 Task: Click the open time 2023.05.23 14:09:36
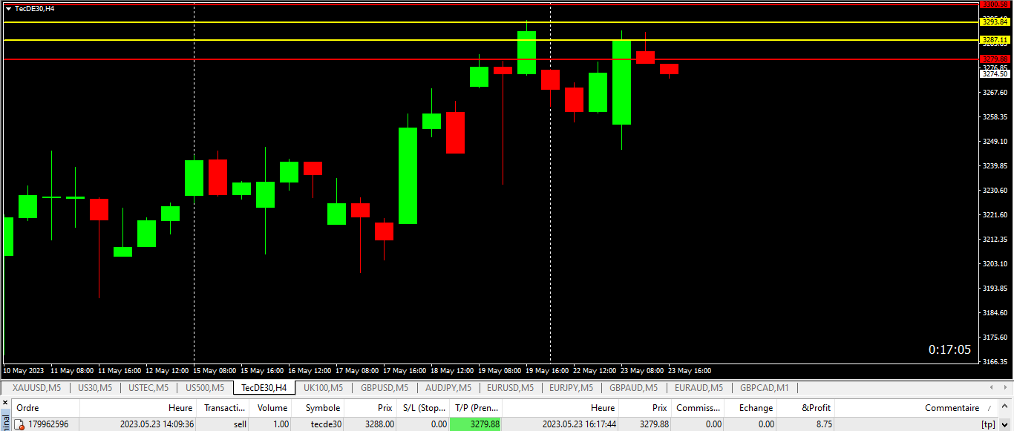[157, 424]
